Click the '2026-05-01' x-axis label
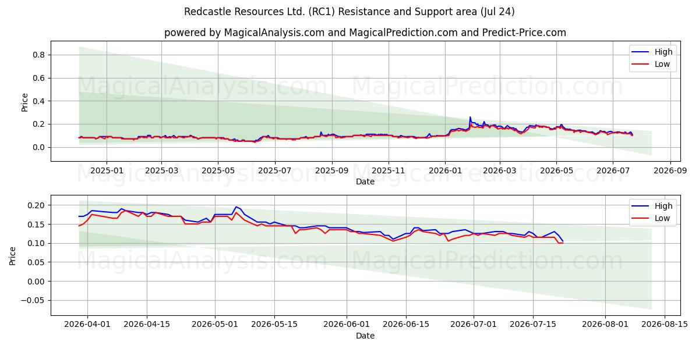The image size is (699, 349). [215, 325]
